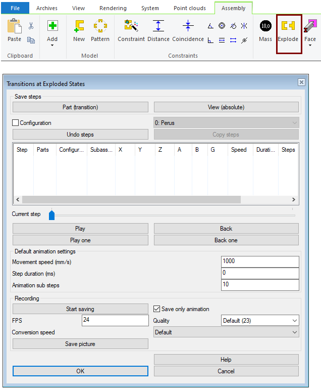
Task: Switch to the Rendering tab
Action: tap(113, 8)
